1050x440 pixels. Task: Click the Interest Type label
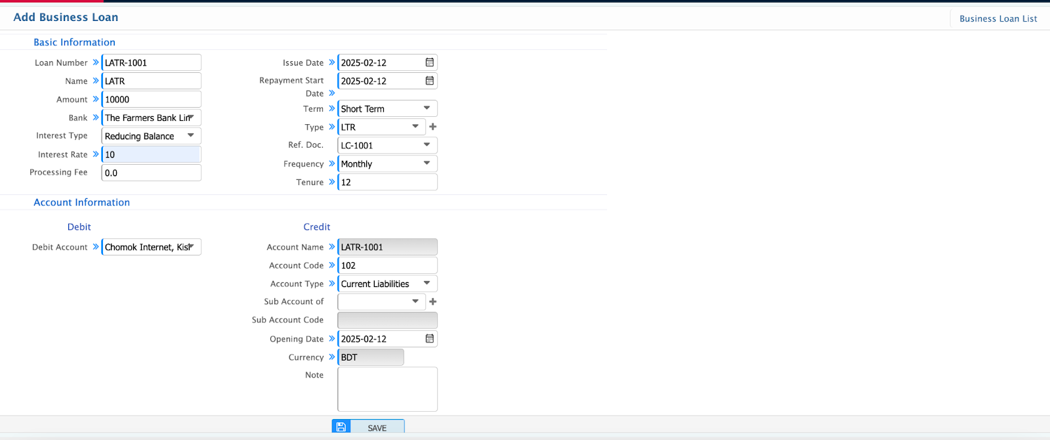pos(62,135)
